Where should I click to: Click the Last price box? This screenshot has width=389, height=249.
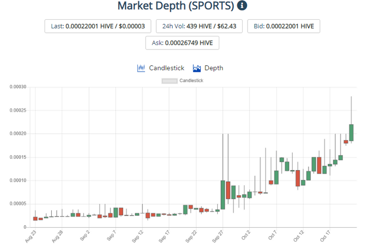click(x=98, y=26)
